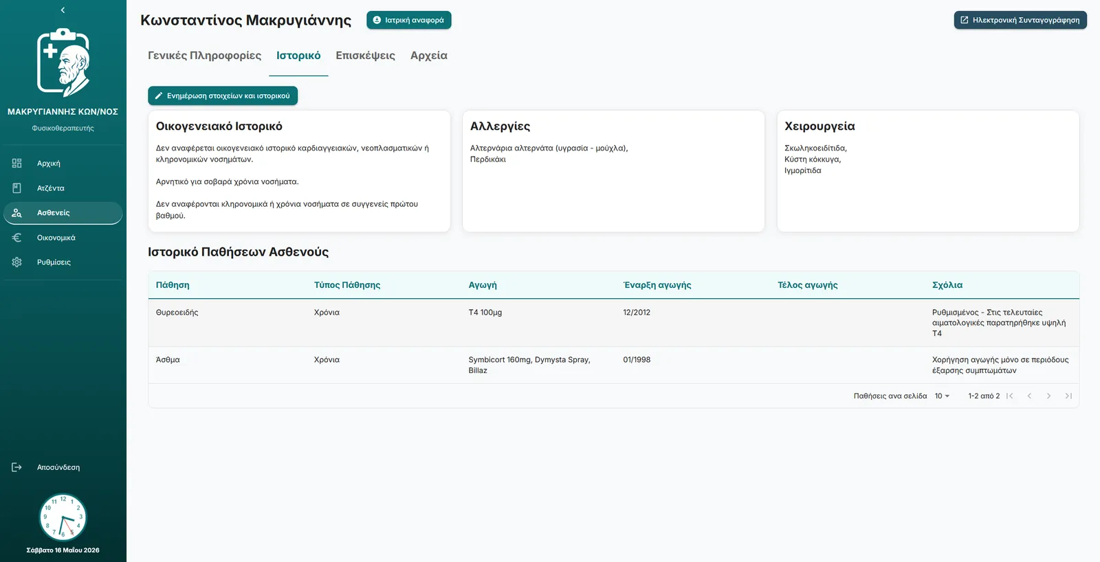
Task: Click the Ιγμορίτιδα surgery entry
Action: pos(803,170)
